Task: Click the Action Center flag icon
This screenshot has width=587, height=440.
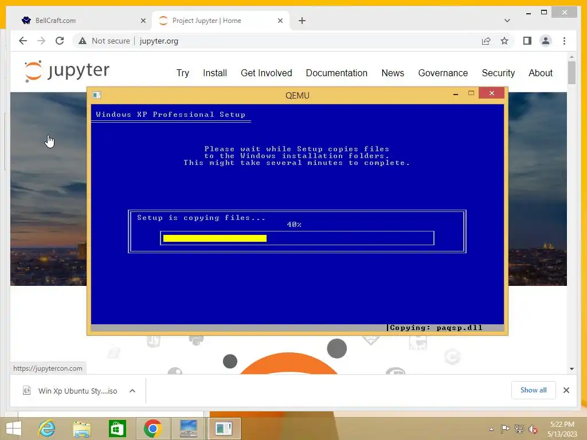Action: (x=505, y=429)
